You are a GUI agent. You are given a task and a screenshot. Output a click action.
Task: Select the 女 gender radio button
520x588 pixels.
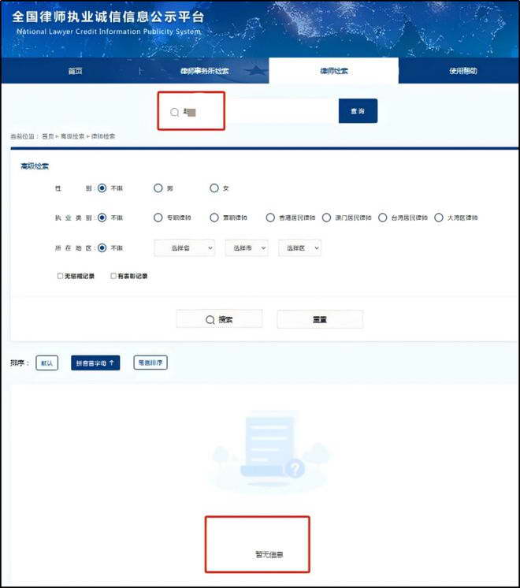pyautogui.click(x=214, y=188)
